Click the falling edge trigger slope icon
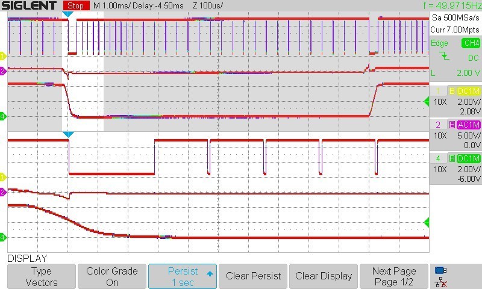The image size is (482, 289). pos(444,56)
